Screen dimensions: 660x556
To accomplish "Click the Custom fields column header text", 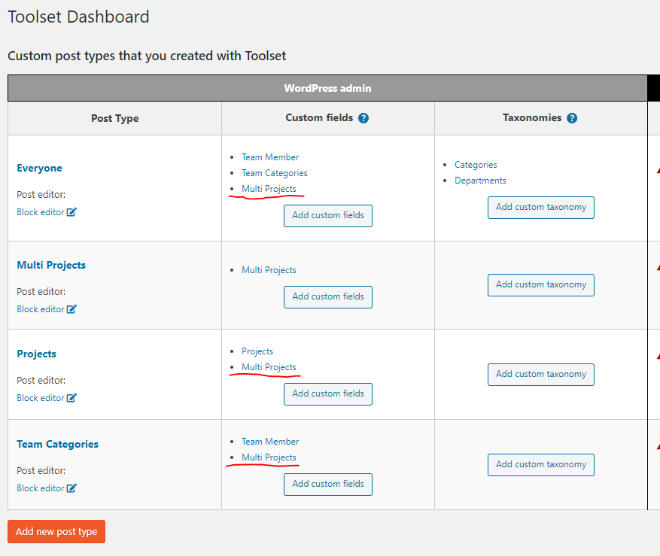I will point(319,118).
